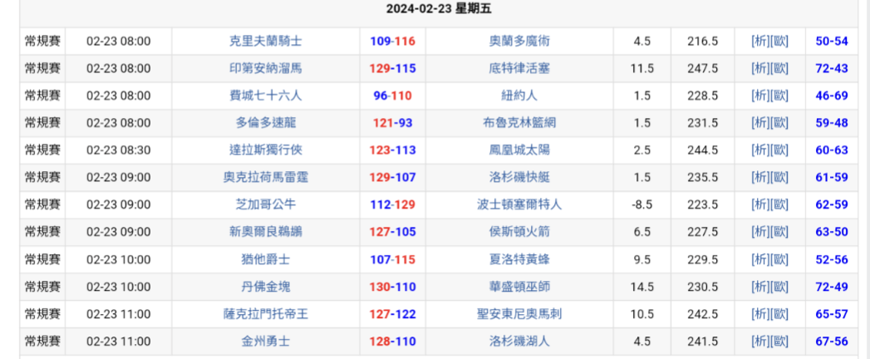This screenshot has height=359, width=870.
Task: Select date header 2024-02-23 星期五
Action: [439, 9]
